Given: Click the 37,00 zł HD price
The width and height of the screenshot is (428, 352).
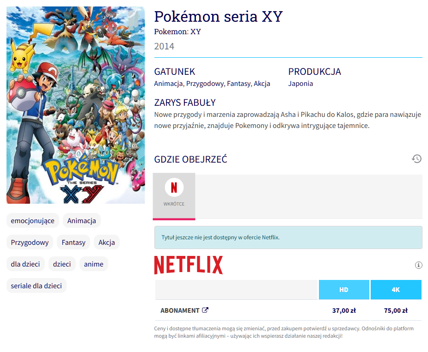Looking at the screenshot, I should pos(344,310).
